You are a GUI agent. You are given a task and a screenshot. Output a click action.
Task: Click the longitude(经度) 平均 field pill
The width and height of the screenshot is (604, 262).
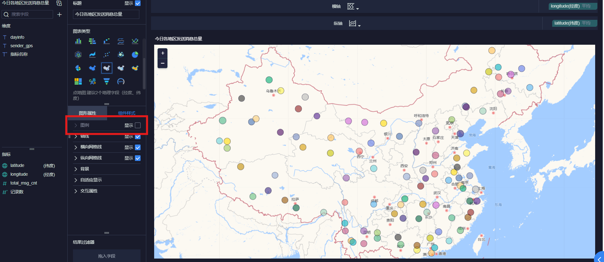click(573, 6)
